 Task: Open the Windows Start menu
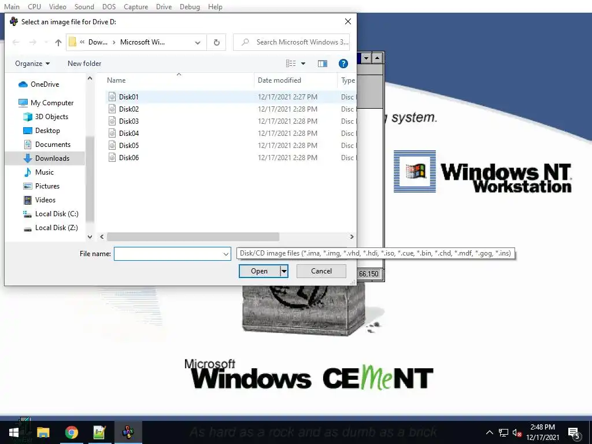(14, 432)
